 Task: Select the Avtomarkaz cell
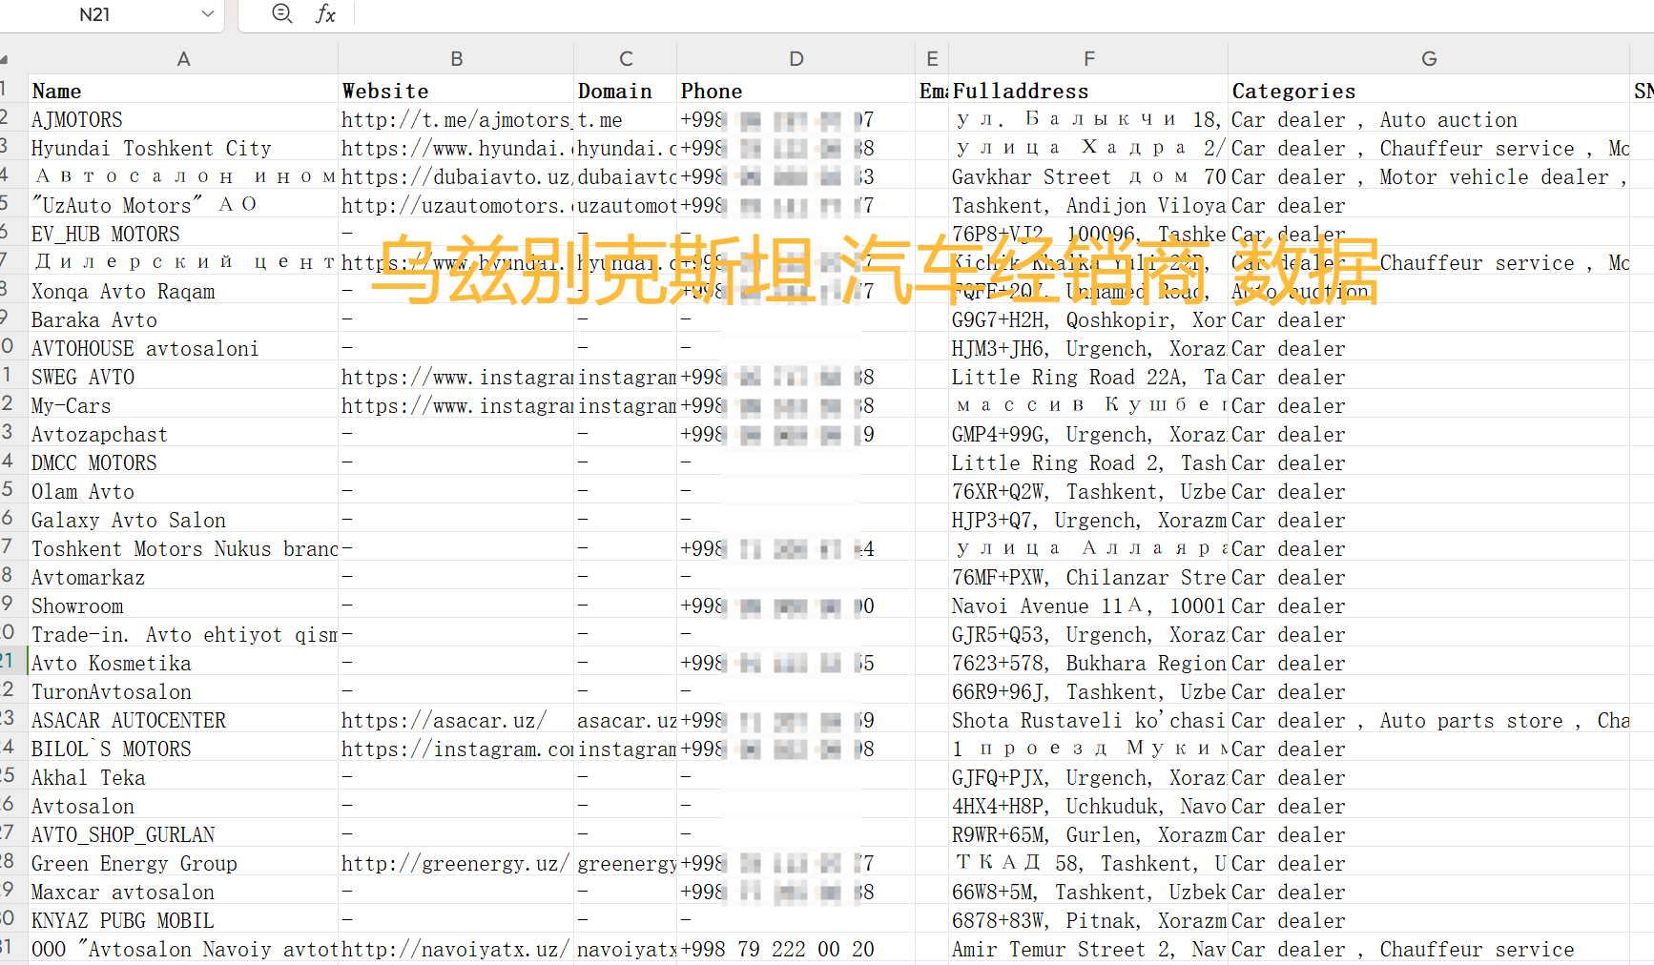pyautogui.click(x=183, y=577)
